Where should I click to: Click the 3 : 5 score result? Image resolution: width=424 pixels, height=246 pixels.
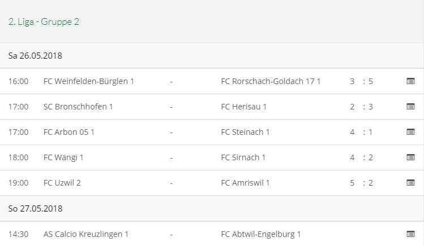coord(361,81)
